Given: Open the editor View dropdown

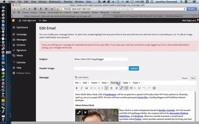Looking at the screenshot, I should tap(105, 83).
